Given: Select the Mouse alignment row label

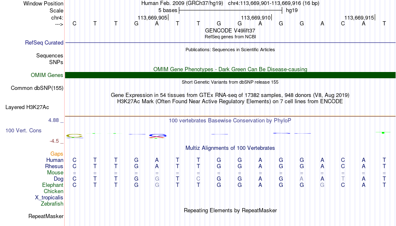Looking at the screenshot, I should pyautogui.click(x=55, y=173).
